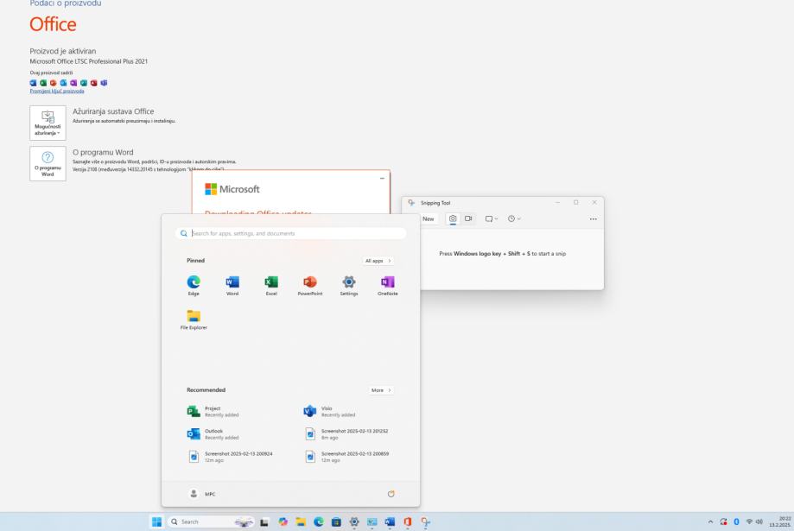This screenshot has width=794, height=531.
Task: Click the dragonfly search highlight in taskbar
Action: coord(244,522)
